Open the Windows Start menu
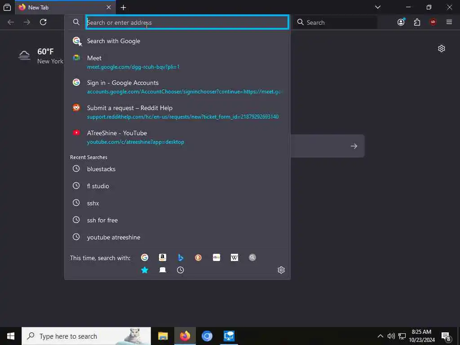This screenshot has width=460, height=345. (11, 336)
